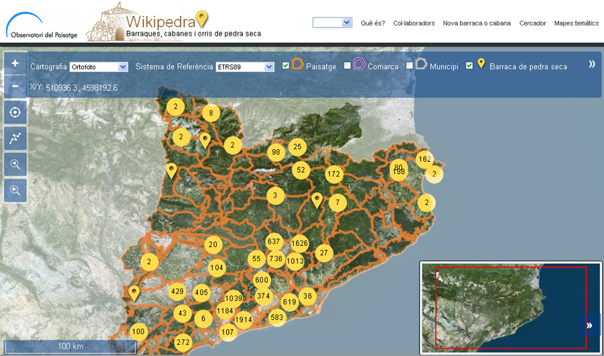Open the Cartografia dropdown

(99, 67)
